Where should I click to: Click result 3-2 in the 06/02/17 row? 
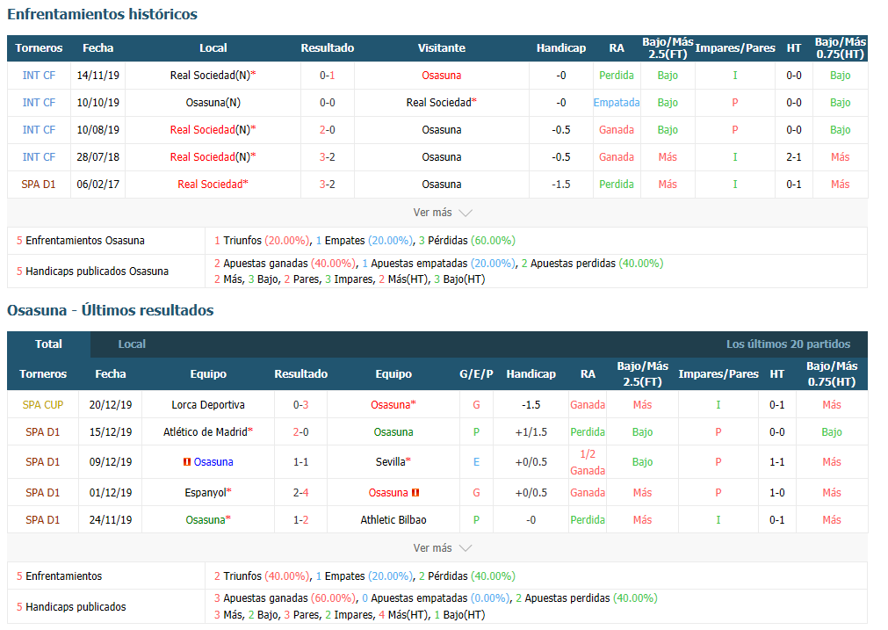[328, 185]
